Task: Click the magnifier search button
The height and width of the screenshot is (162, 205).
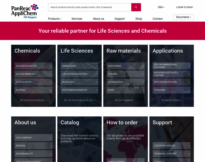Action: tap(136, 7)
